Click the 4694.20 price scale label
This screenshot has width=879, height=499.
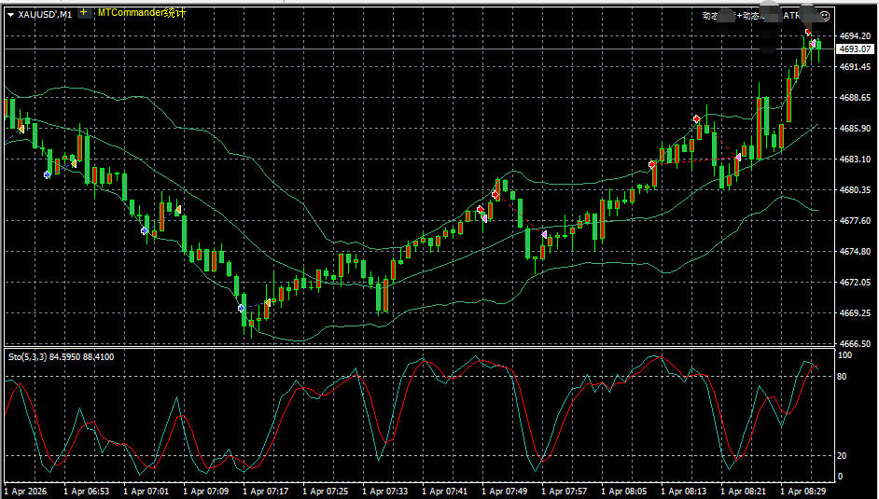(x=855, y=35)
